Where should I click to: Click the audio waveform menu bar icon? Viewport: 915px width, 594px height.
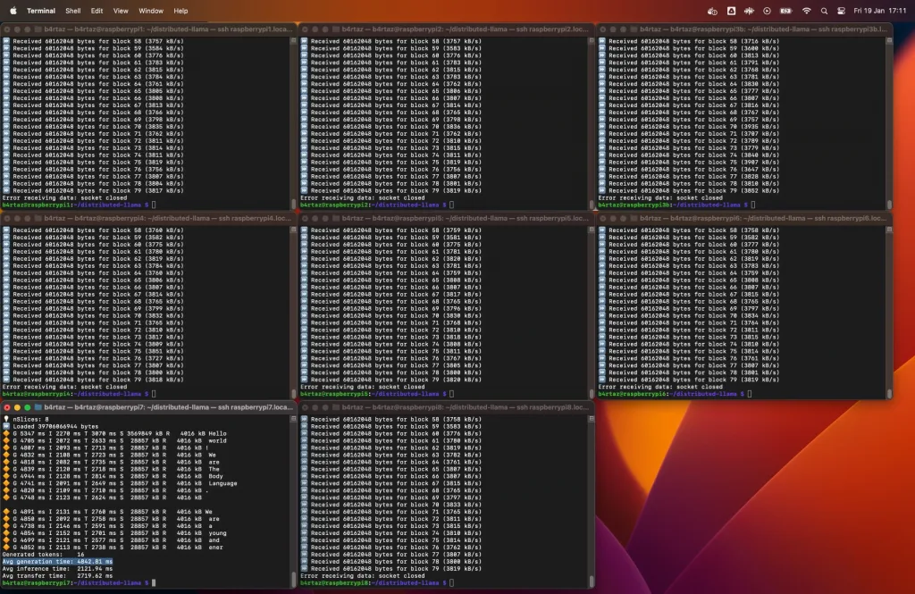[x=750, y=11]
